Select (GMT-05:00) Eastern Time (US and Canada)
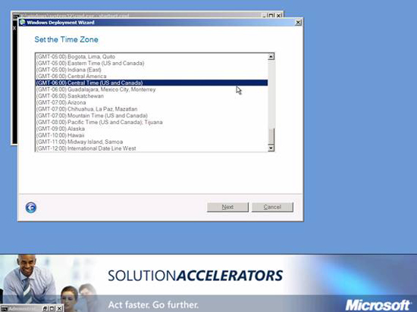This screenshot has width=417, height=312. point(152,63)
